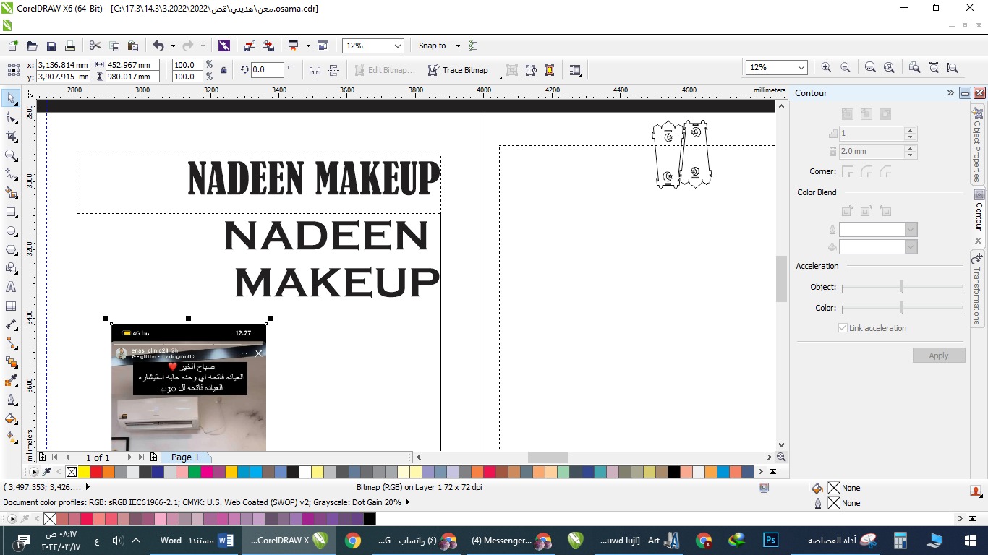This screenshot has height=555, width=988.
Task: Select the Crop tool in the toolbox
Action: 11,136
